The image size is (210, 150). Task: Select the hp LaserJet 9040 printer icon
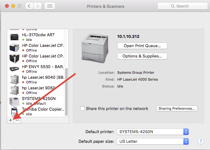pyautogui.click(x=14, y=80)
